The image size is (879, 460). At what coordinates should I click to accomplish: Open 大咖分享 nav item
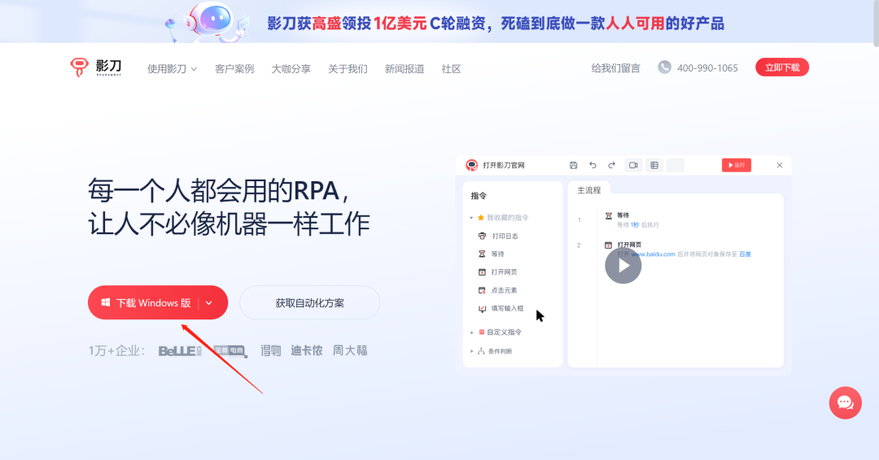(x=291, y=69)
